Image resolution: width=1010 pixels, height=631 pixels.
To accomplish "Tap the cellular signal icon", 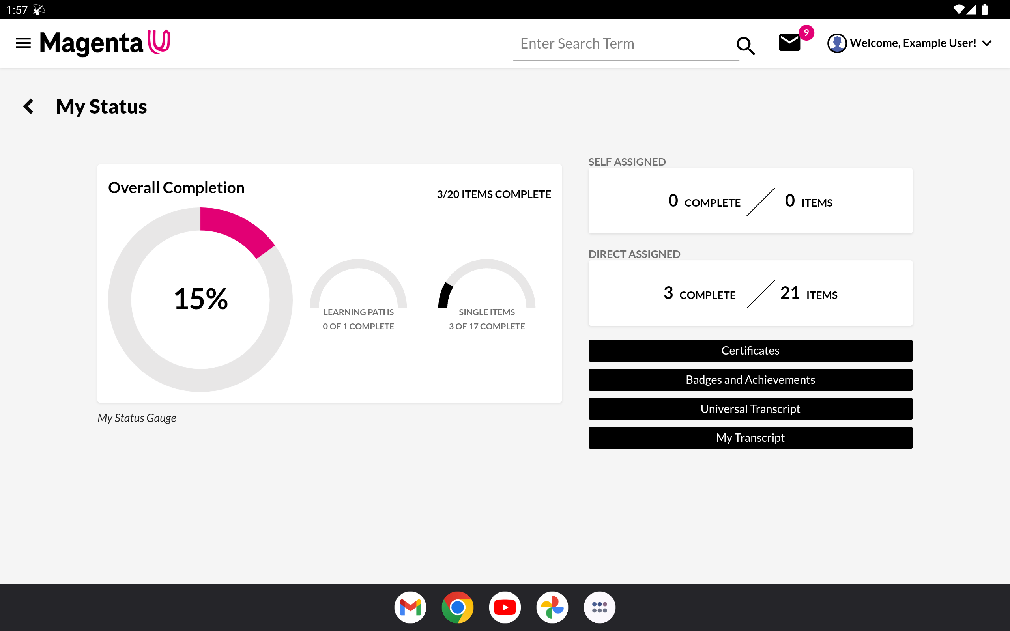I will coord(972,9).
